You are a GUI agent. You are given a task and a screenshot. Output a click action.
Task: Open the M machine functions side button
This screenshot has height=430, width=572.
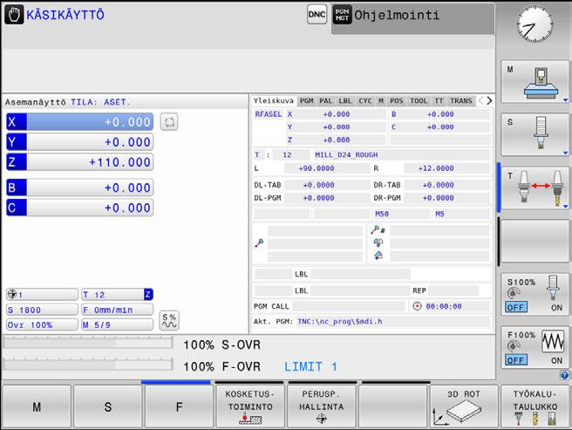(535, 82)
